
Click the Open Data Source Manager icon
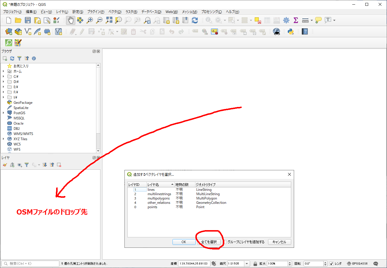pos(9,32)
